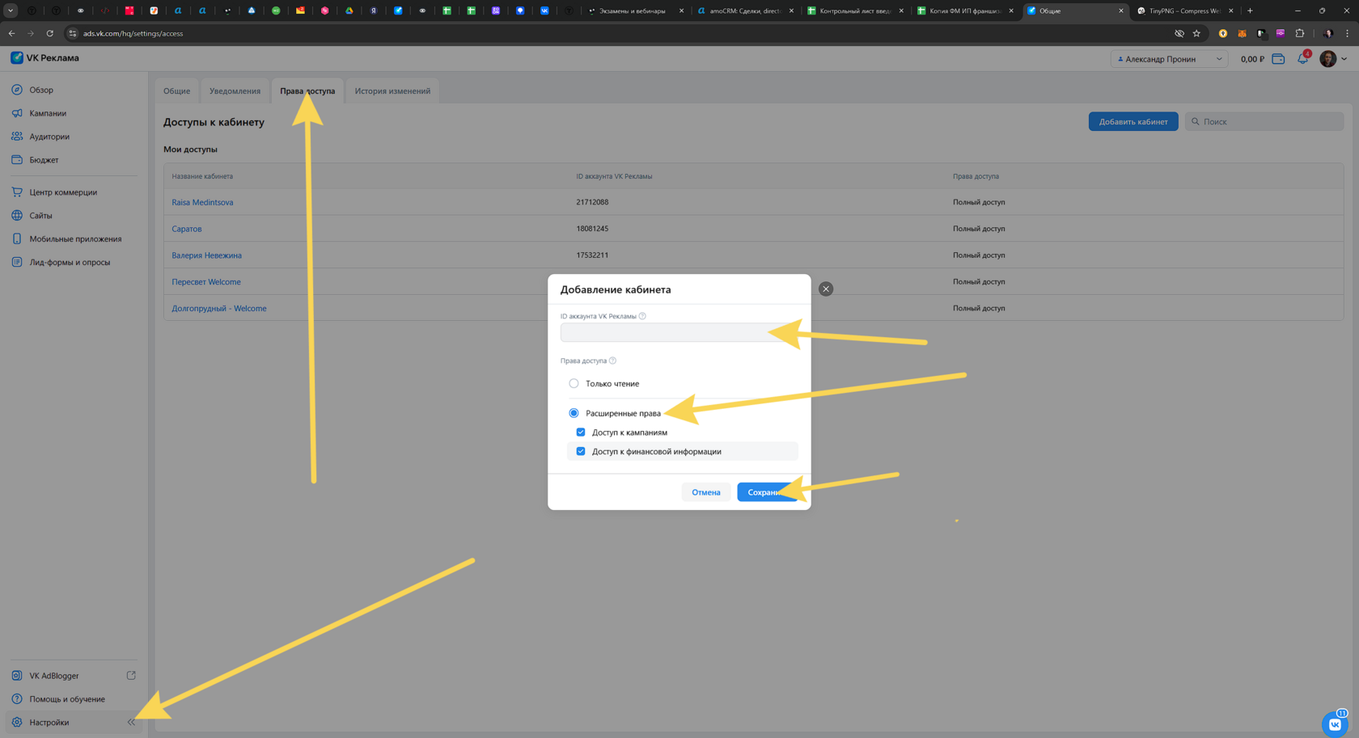Open a new browser tab
The height and width of the screenshot is (738, 1359).
1250,11
